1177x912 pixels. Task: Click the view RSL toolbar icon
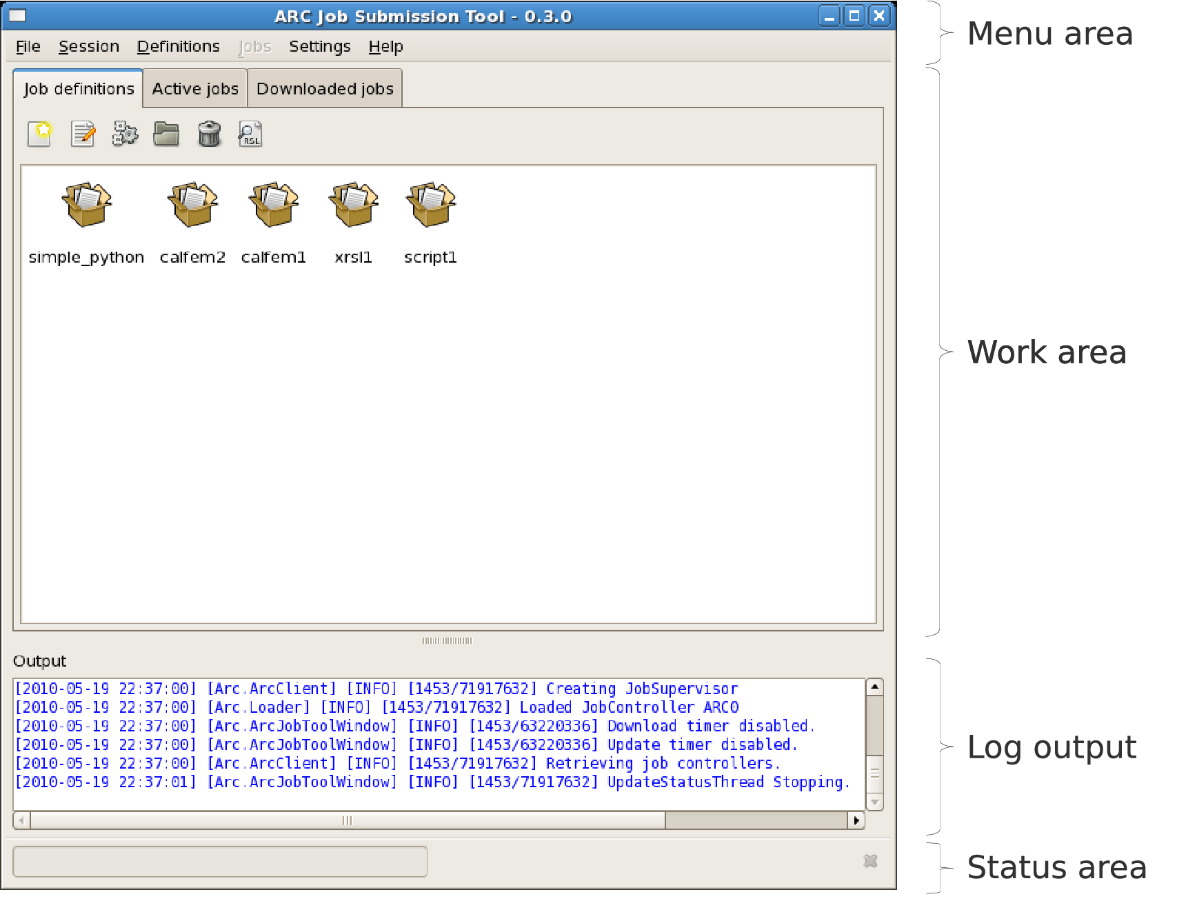click(x=250, y=134)
